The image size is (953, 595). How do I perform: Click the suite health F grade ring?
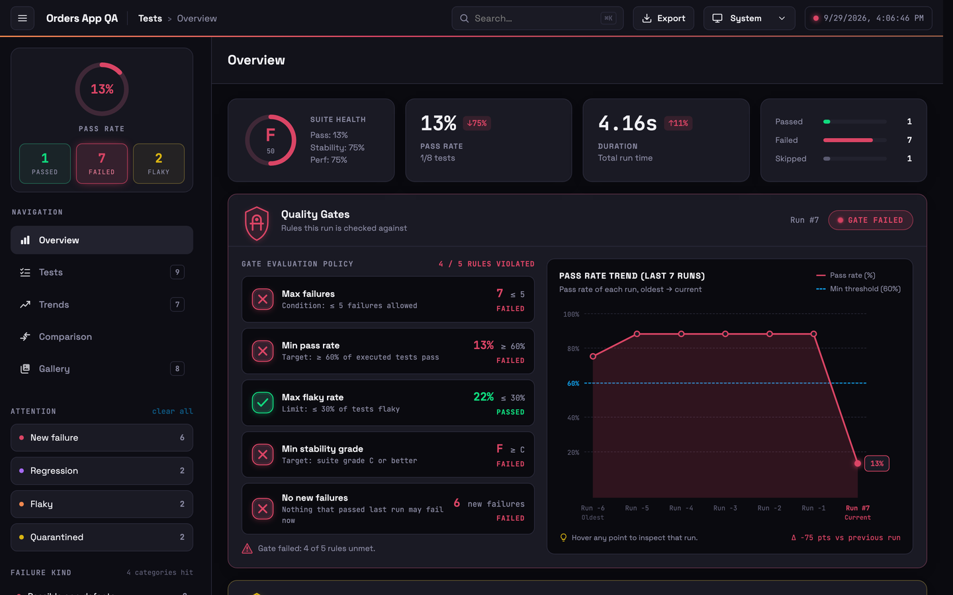tap(271, 140)
